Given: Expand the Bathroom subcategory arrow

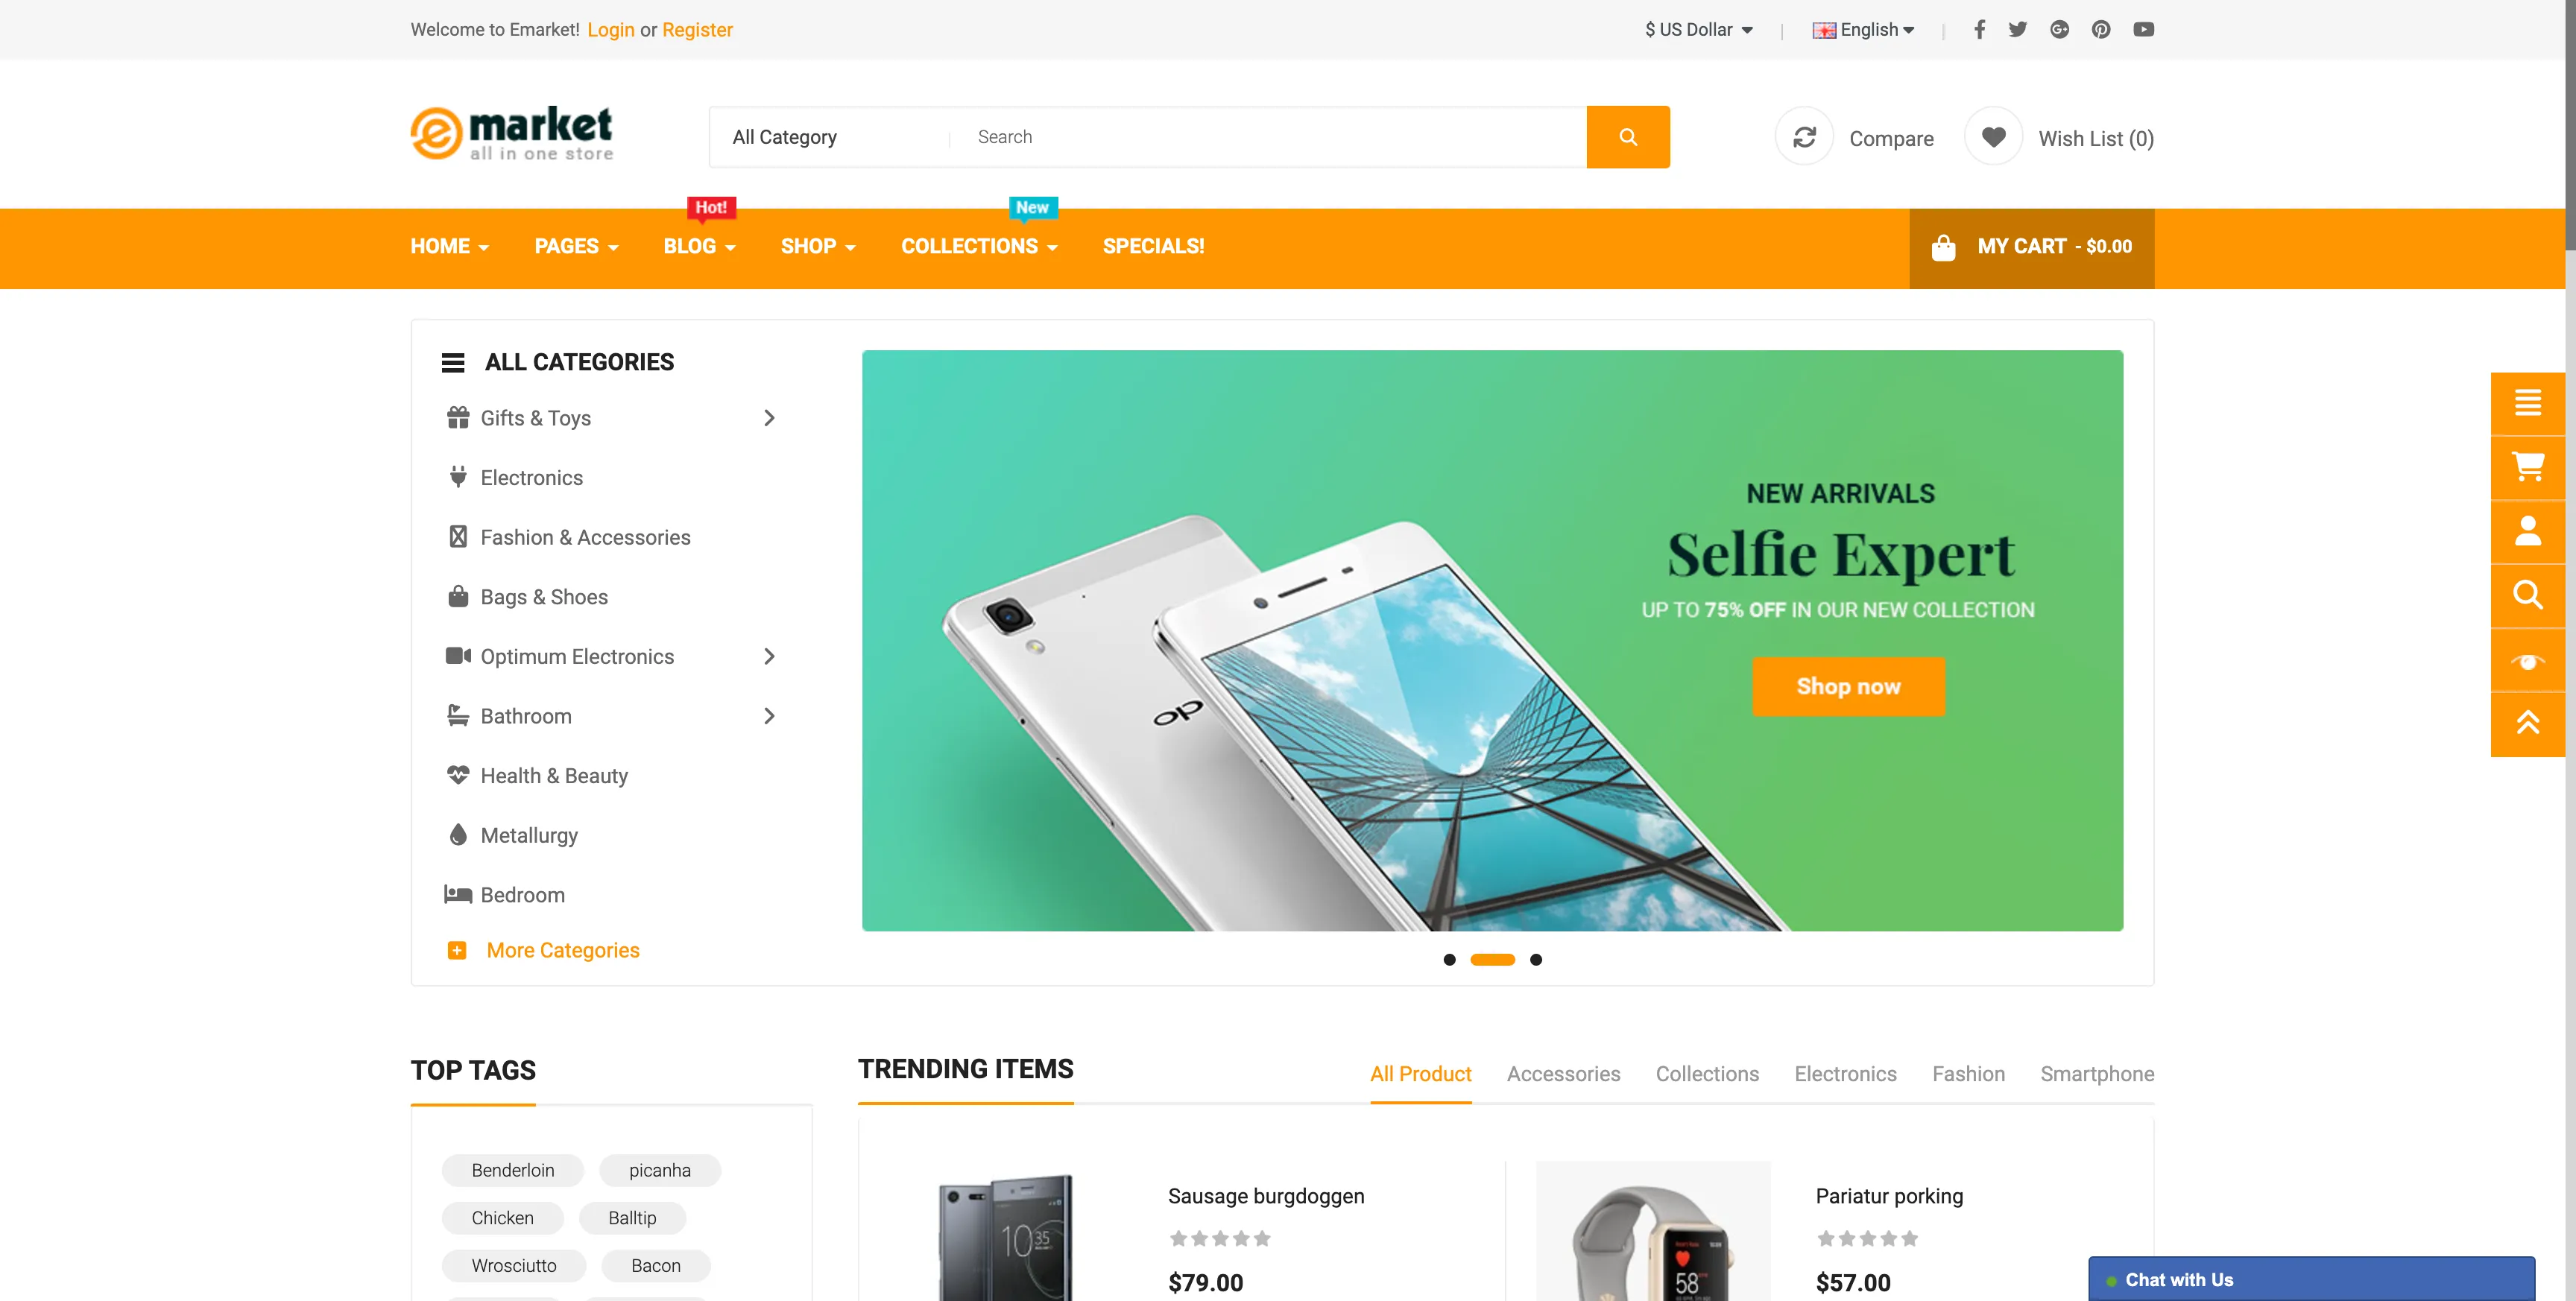Looking at the screenshot, I should tap(768, 715).
